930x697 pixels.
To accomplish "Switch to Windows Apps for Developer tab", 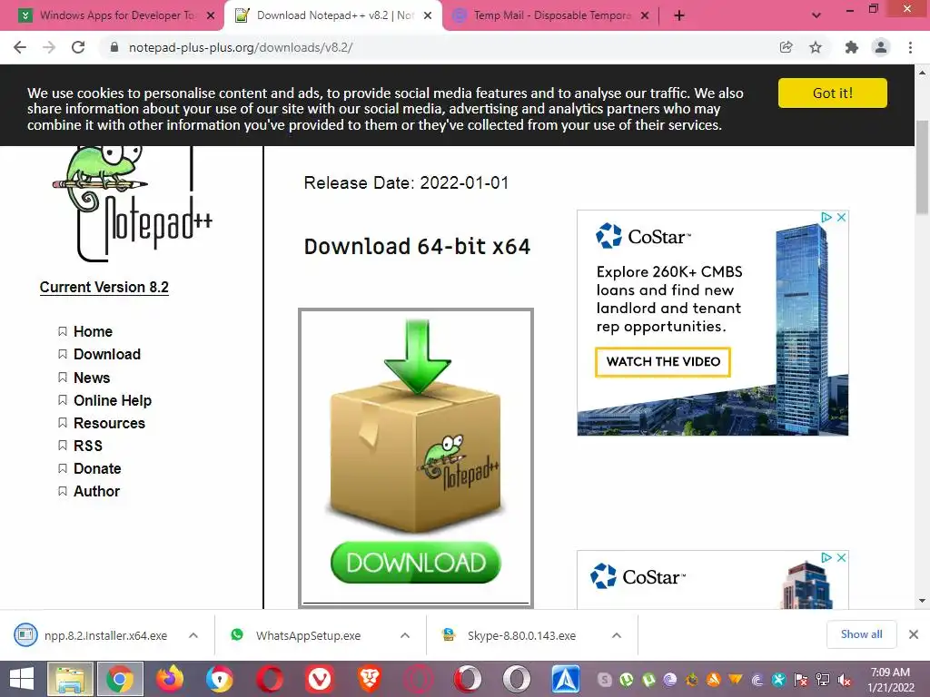I will point(116,15).
